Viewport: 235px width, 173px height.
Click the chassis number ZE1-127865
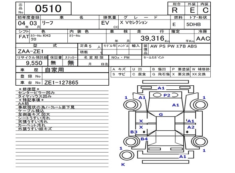[x=61, y=83]
